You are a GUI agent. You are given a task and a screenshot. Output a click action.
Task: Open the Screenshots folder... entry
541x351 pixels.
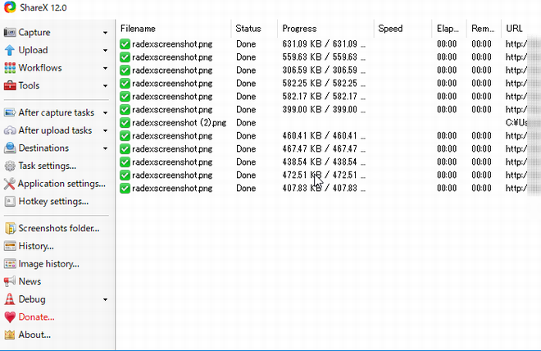[x=59, y=228]
